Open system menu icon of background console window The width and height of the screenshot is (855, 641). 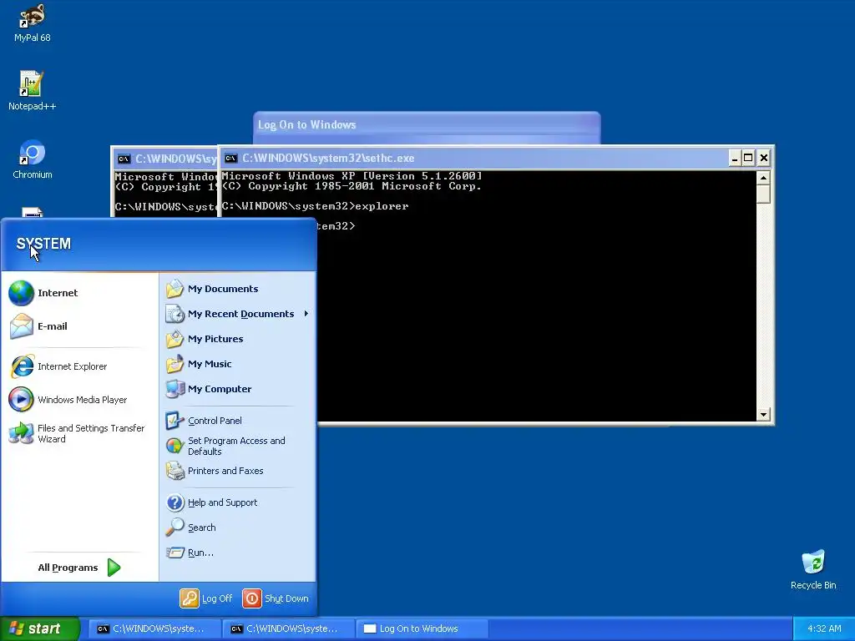point(124,159)
